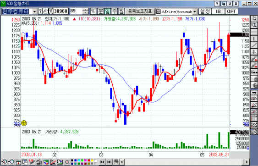
Task: Select the crosshair tool
Action: tap(254, 52)
